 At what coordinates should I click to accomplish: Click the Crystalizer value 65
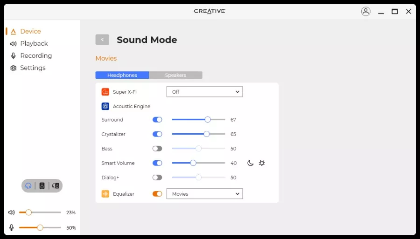pos(233,134)
